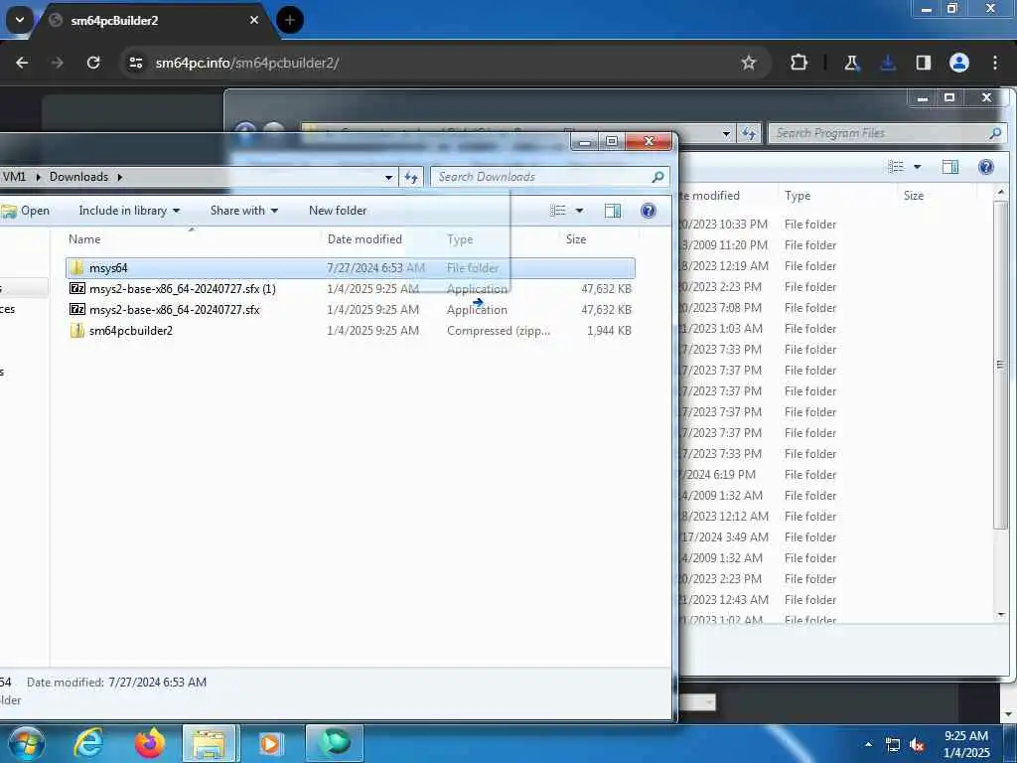Screen dimensions: 1017x763
Task: Open help icon in Program Files window
Action: point(986,167)
